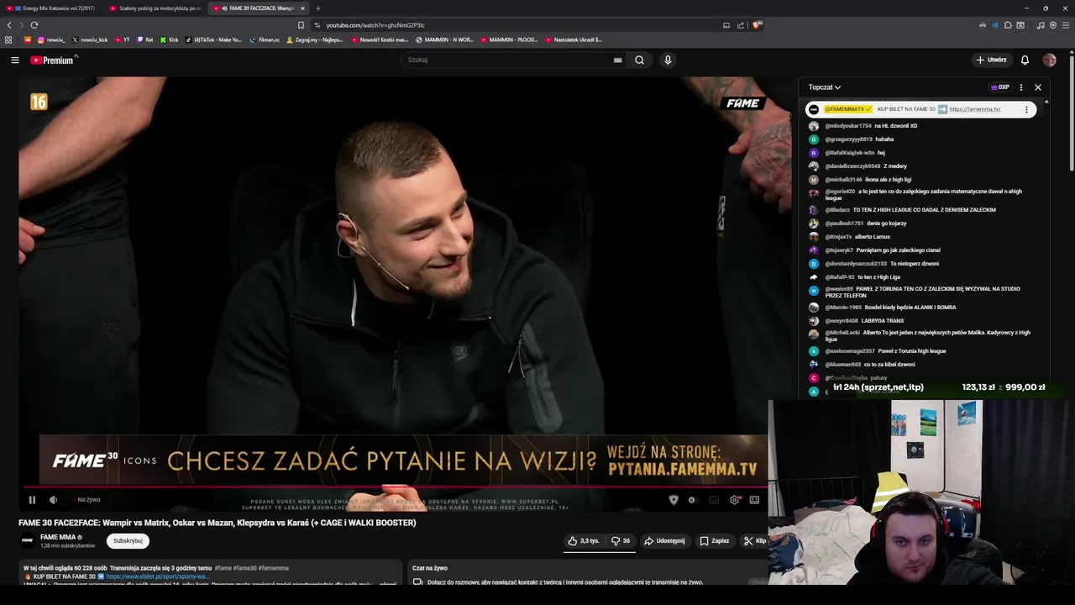Image resolution: width=1075 pixels, height=605 pixels.
Task: Go back in browser history
Action: point(9,25)
